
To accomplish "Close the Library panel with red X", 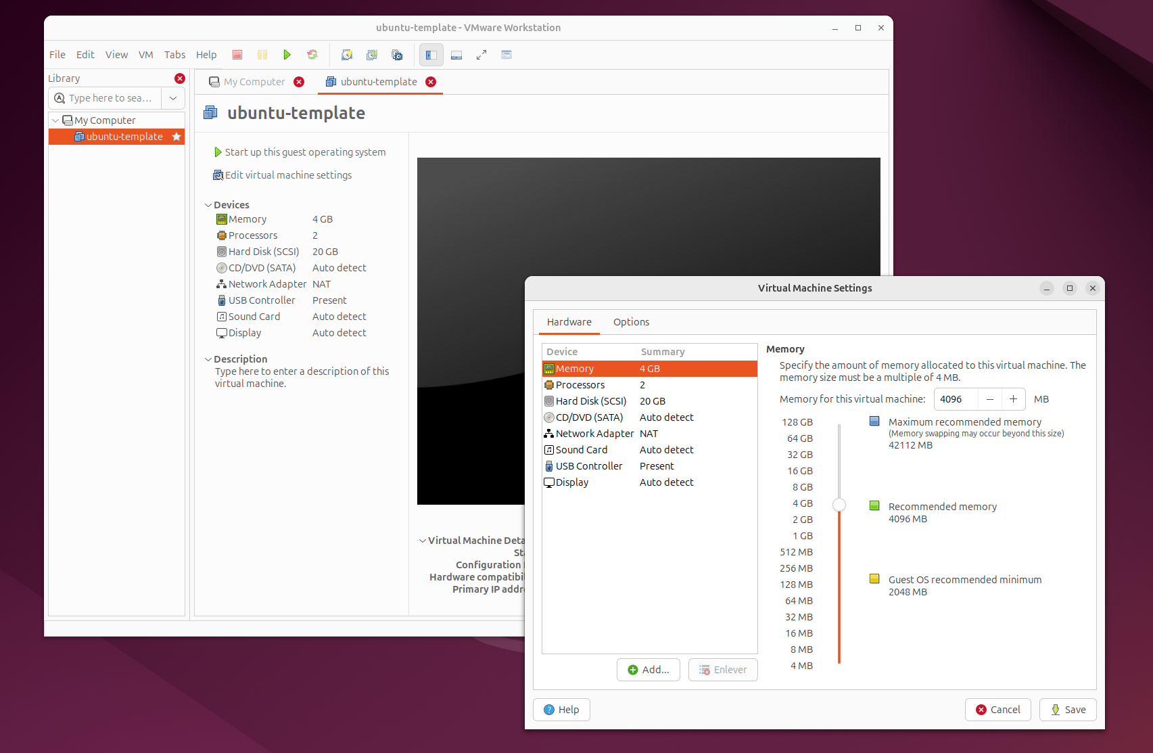I will click(x=180, y=78).
